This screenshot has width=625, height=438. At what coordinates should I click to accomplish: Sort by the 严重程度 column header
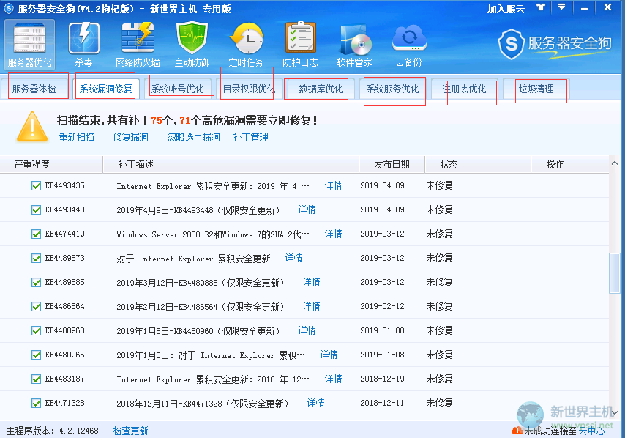point(51,164)
